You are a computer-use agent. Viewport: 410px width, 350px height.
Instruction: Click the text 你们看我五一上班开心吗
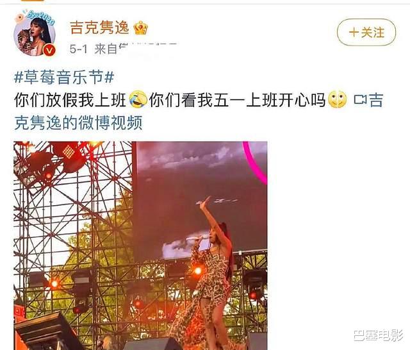(x=237, y=100)
